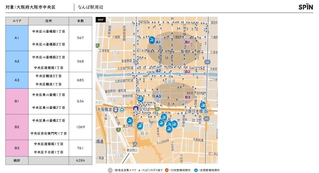Screen dimensions: 319x173
Task: Click the blue A2 cell in the table
Action: pos(17,61)
